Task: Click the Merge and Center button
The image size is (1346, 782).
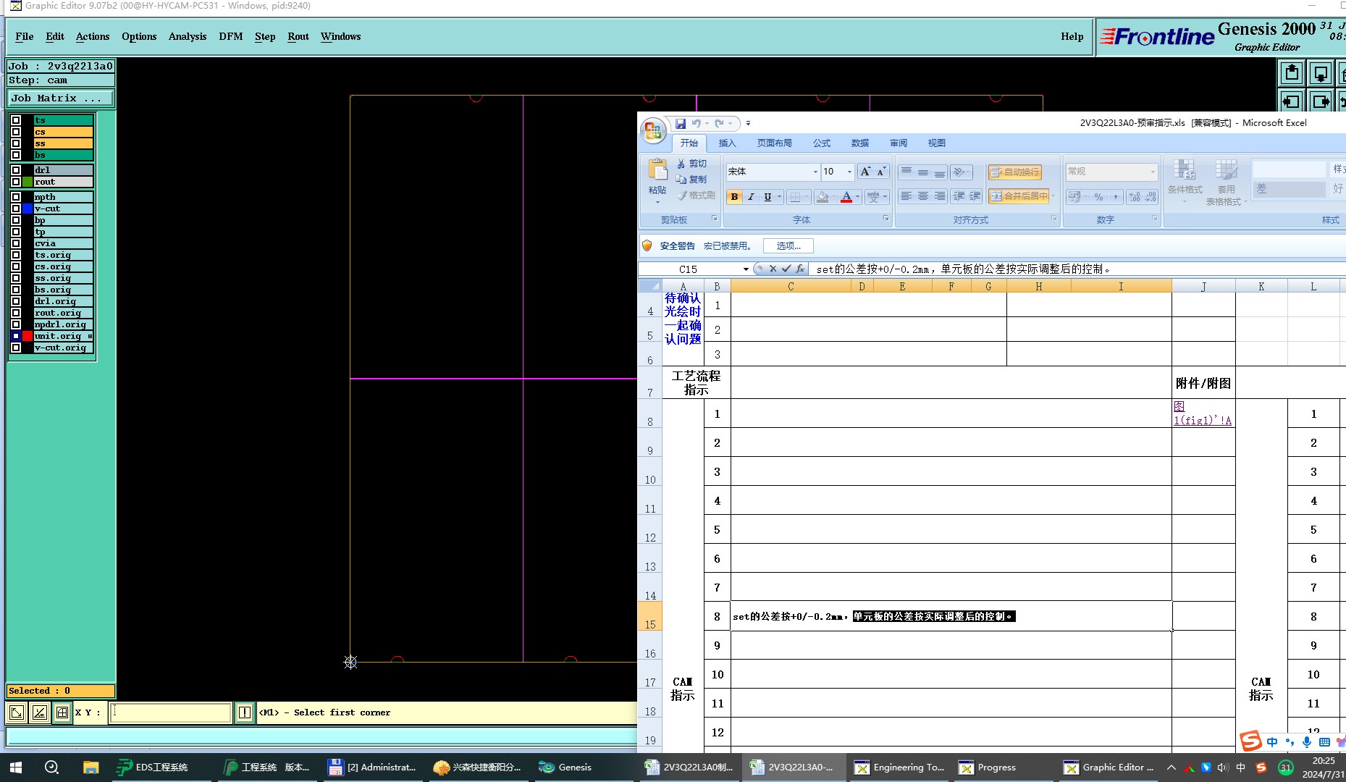Action: tap(1019, 196)
